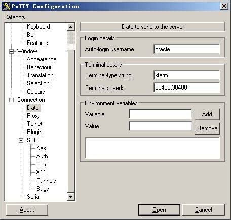Open the Proxy settings
Viewport: 231px width, 220px height.
click(33, 116)
